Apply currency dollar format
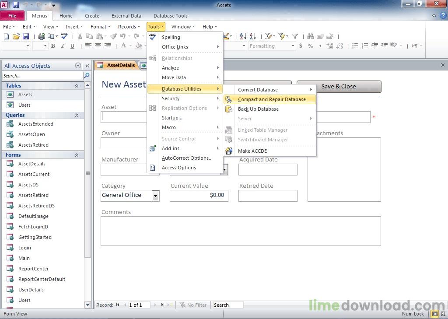The image size is (448, 319). tap(301, 46)
